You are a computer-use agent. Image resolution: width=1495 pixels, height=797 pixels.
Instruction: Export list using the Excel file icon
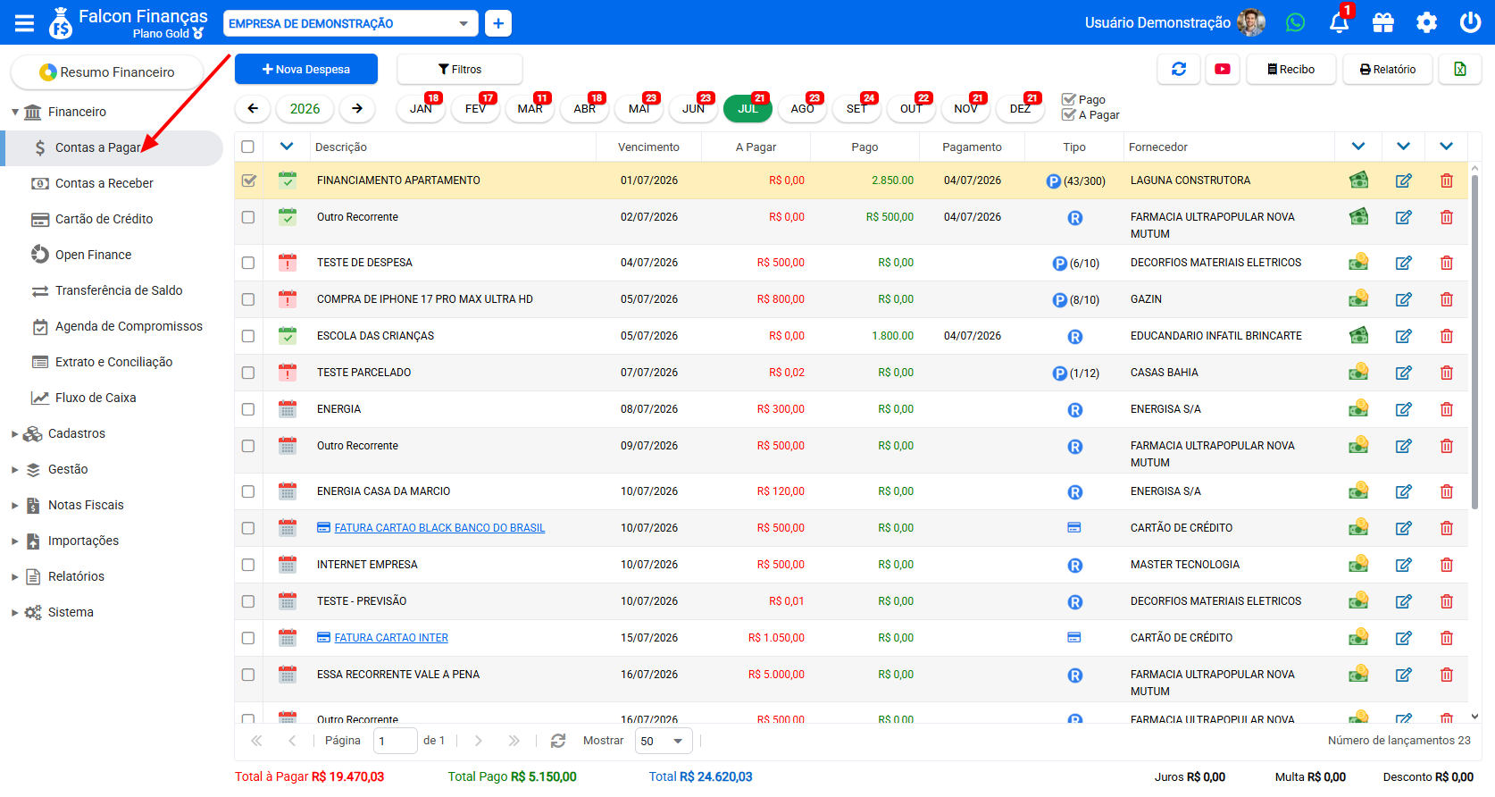[x=1460, y=69]
